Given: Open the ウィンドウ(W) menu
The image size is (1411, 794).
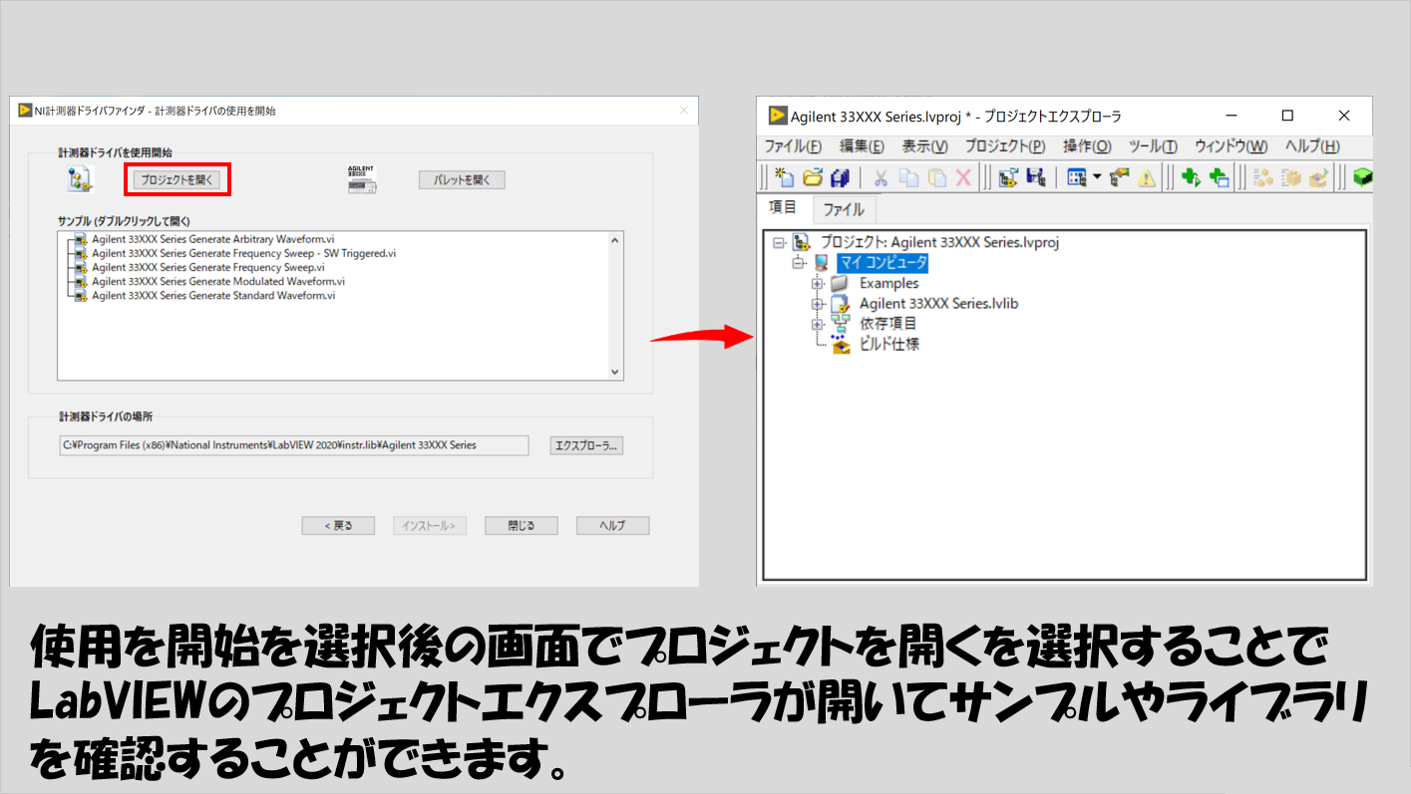Looking at the screenshot, I should [1231, 146].
